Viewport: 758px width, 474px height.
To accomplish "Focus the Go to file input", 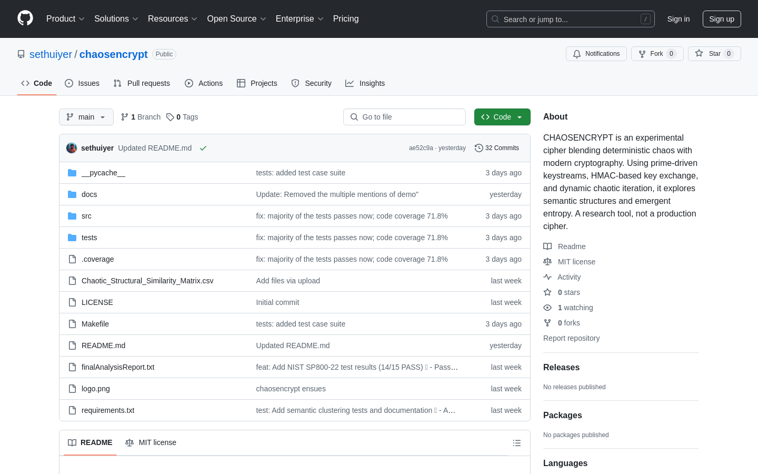I will click(x=404, y=117).
